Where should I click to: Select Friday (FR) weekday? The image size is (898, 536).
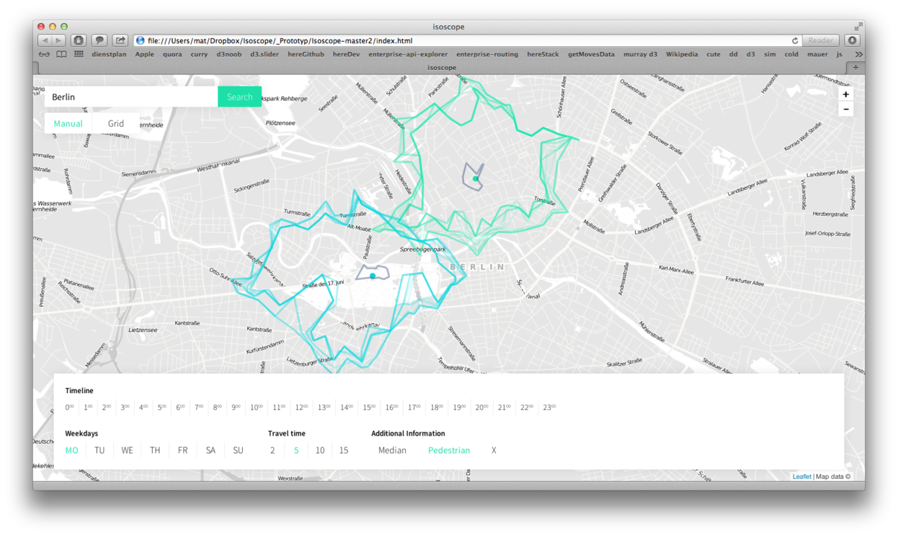[182, 450]
